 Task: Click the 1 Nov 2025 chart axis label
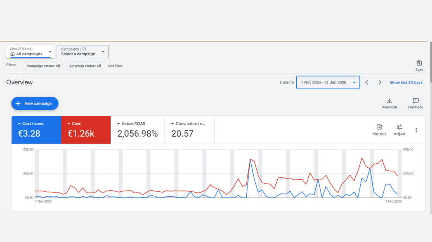pyautogui.click(x=43, y=201)
